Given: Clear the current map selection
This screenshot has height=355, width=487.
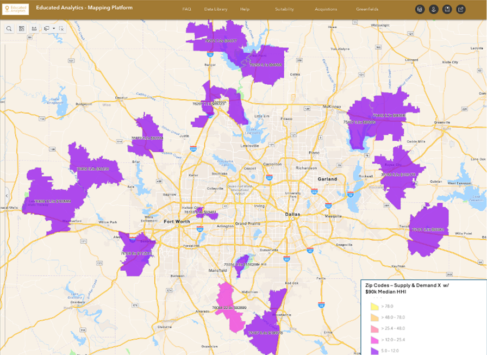Looking at the screenshot, I should click(61, 28).
